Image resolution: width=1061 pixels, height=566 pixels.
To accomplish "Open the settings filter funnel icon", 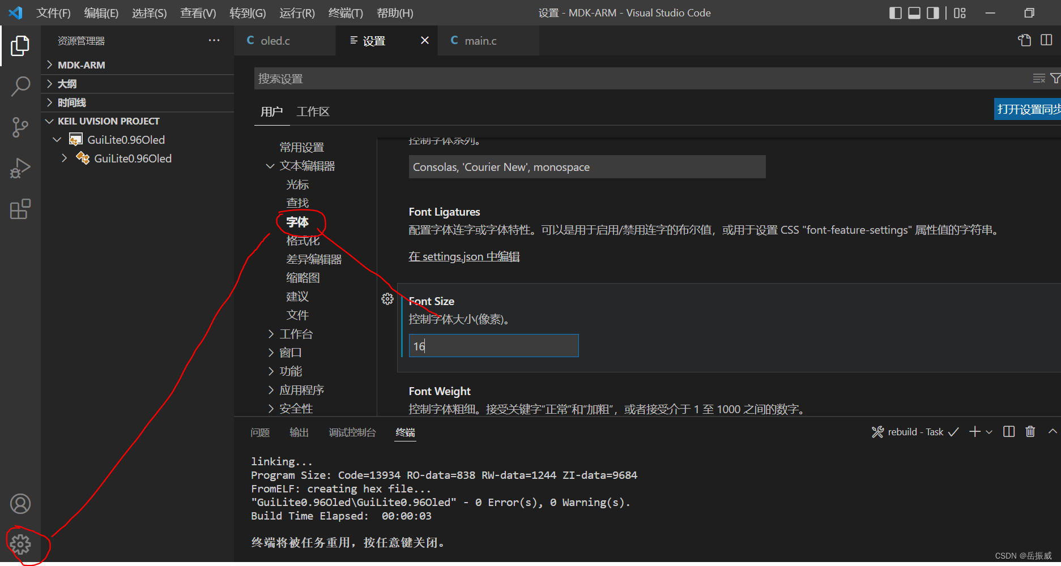I will (1055, 79).
